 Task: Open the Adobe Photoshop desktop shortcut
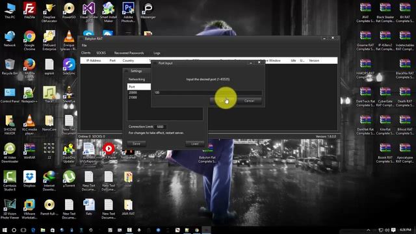[x=128, y=12]
